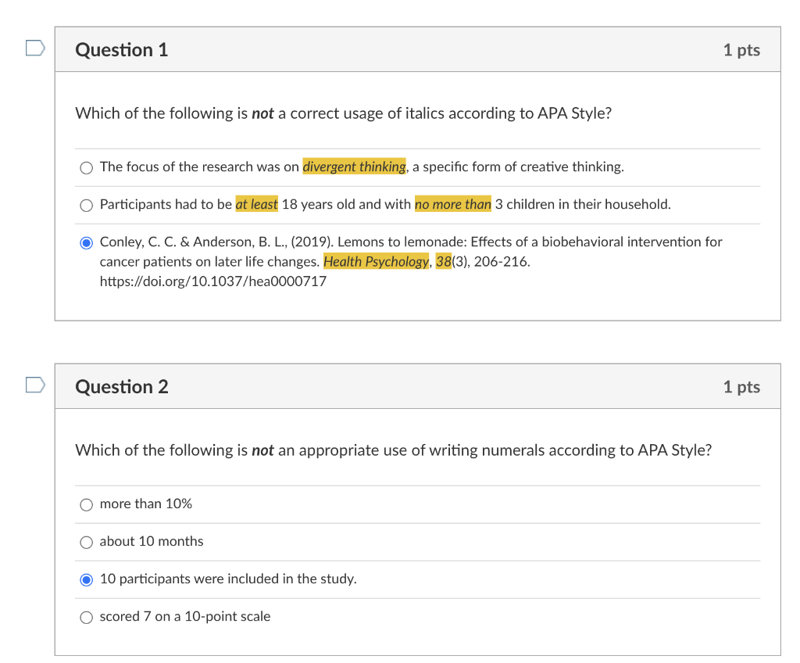Click the '1 pts' label of Question 1
The width and height of the screenshot is (800, 663).
[x=741, y=50]
